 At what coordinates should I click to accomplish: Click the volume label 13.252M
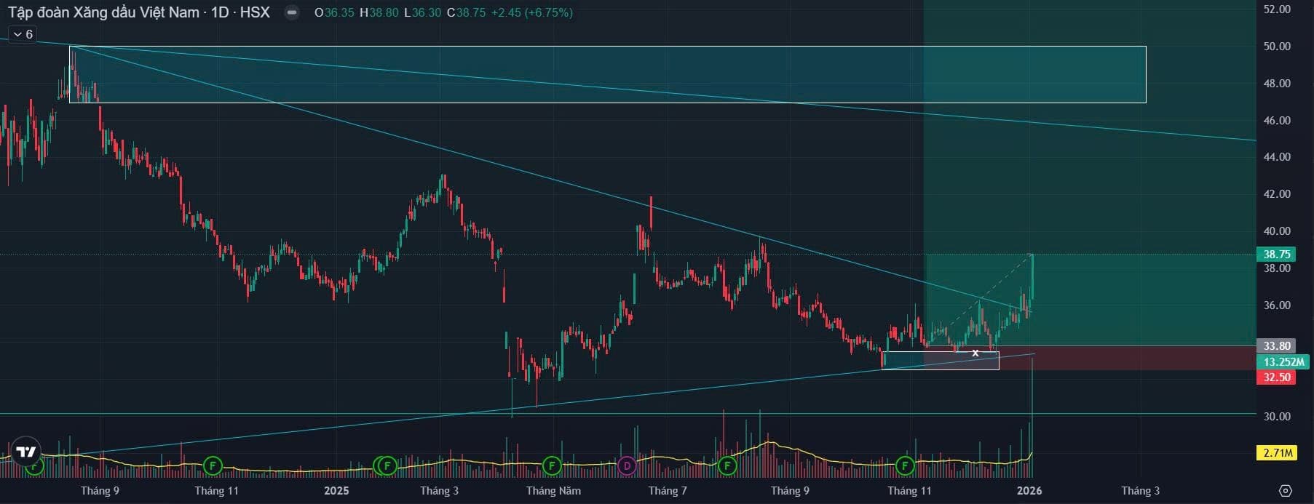tap(1283, 362)
